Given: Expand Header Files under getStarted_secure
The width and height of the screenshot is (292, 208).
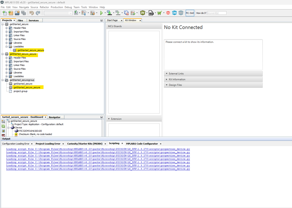Looking at the screenshot, I should click(x=6, y=28).
